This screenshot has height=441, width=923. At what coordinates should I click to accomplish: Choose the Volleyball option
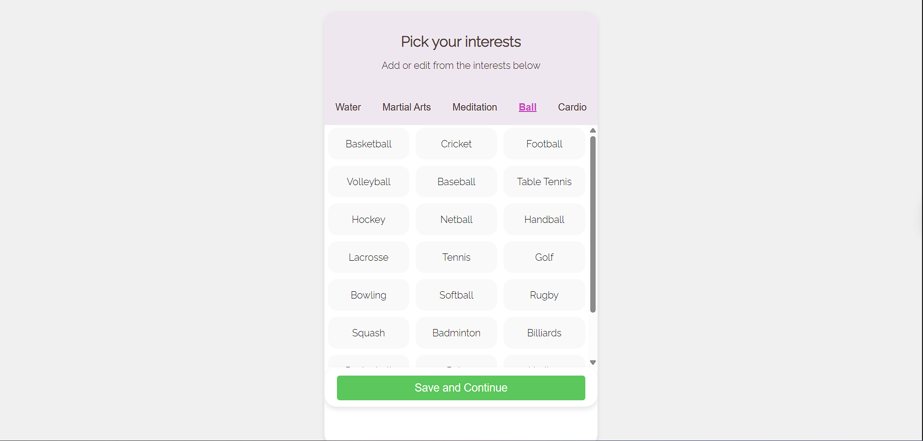369,182
